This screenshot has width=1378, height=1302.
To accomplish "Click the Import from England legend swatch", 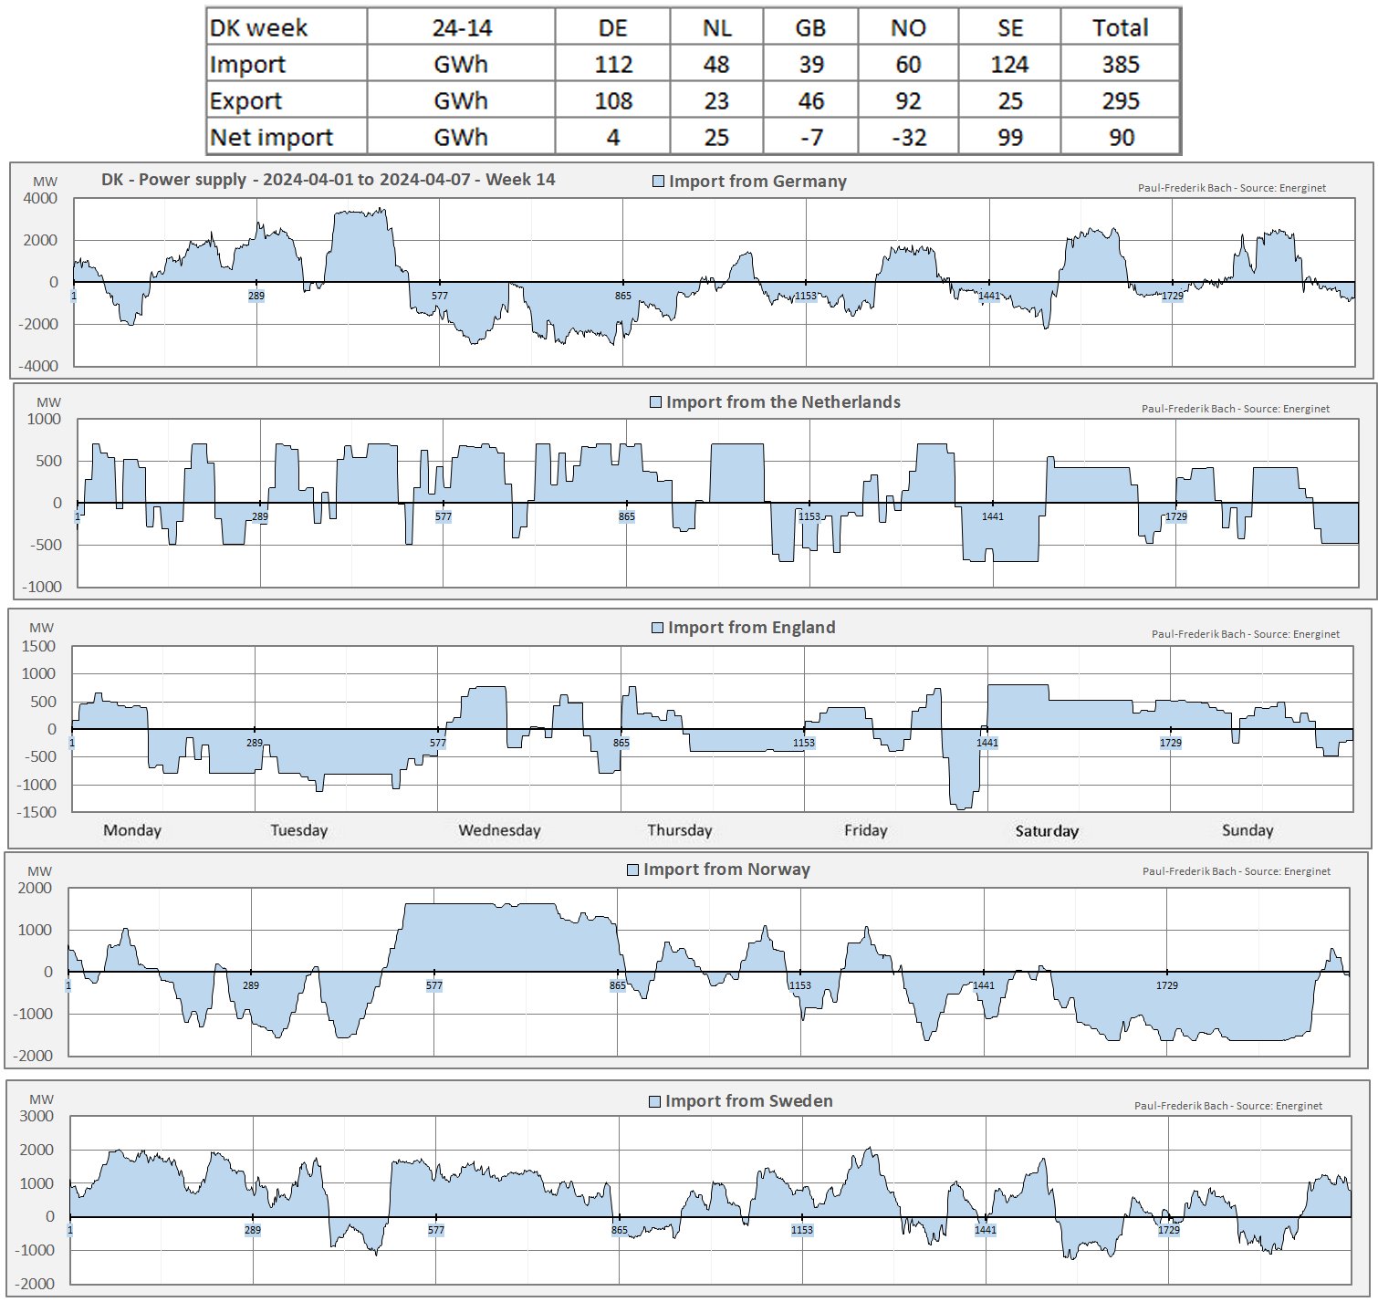I will [x=657, y=628].
